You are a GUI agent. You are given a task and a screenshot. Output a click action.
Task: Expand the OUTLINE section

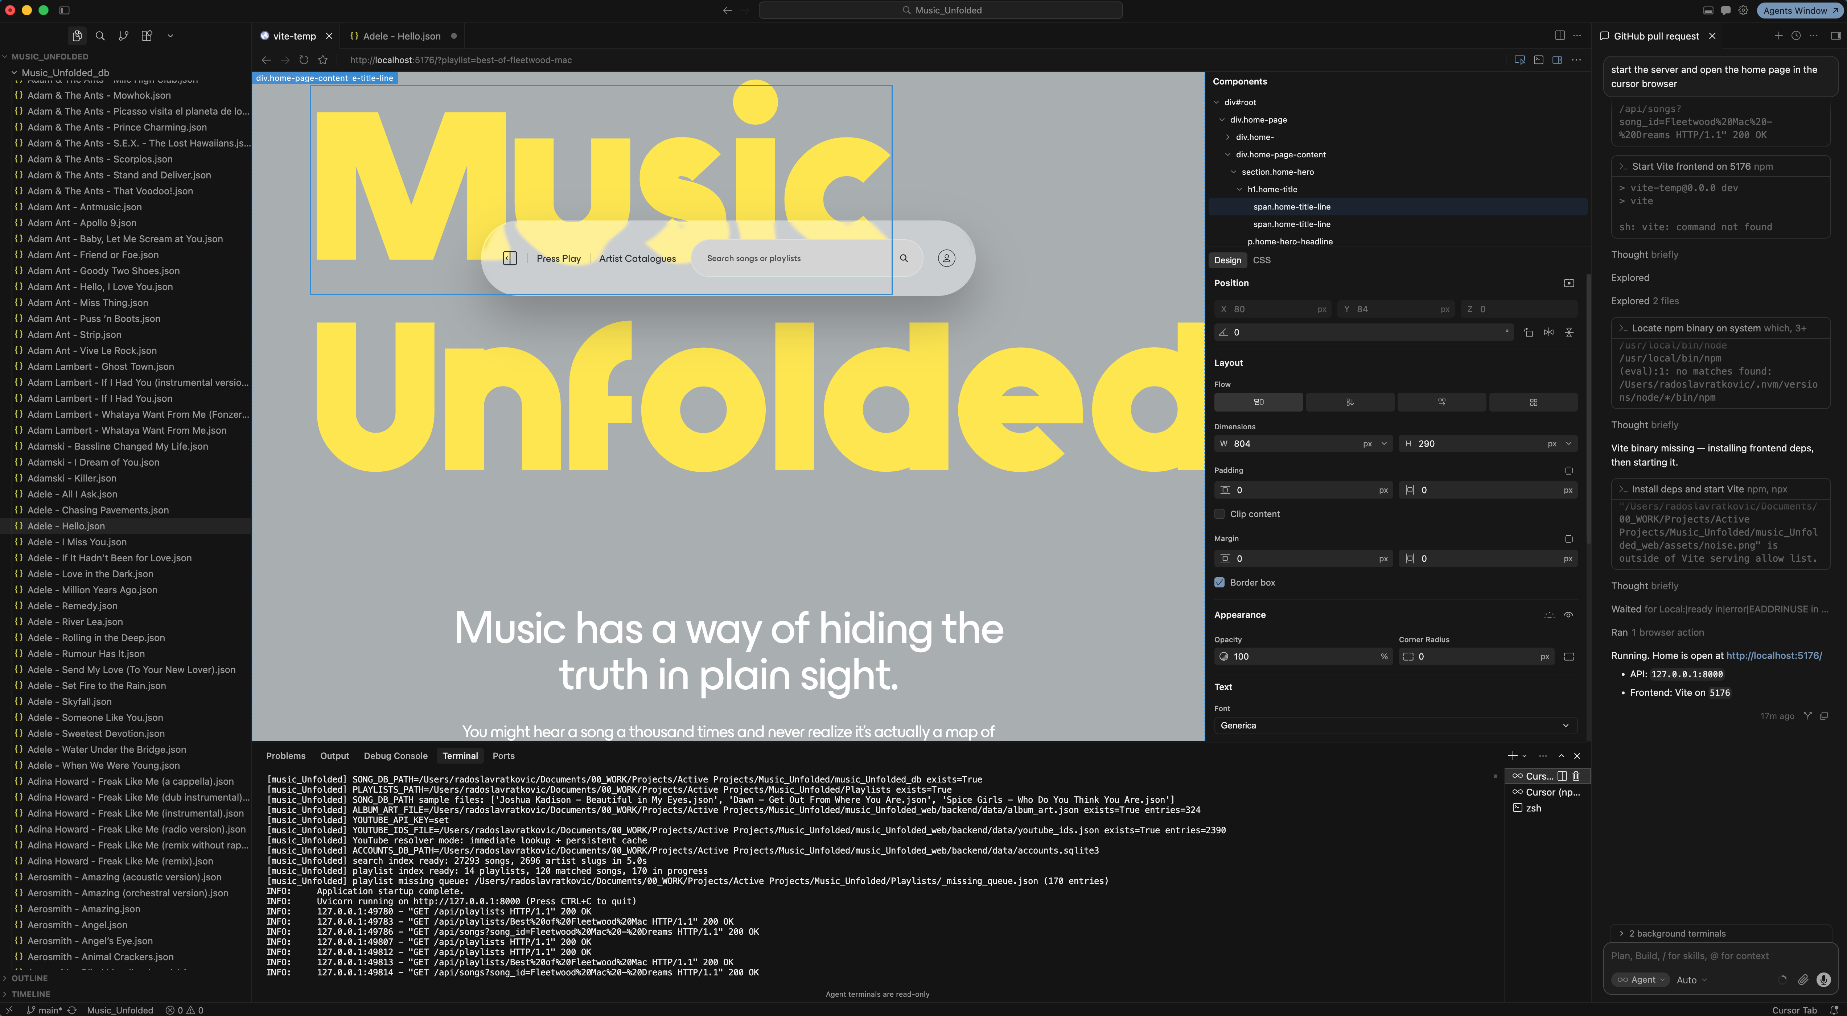tap(29, 979)
